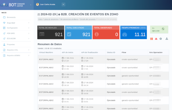The height and width of the screenshot is (110, 172).
Task: Click the Viendo 1-50 de 921 resultados text
Action: pos(50,48)
